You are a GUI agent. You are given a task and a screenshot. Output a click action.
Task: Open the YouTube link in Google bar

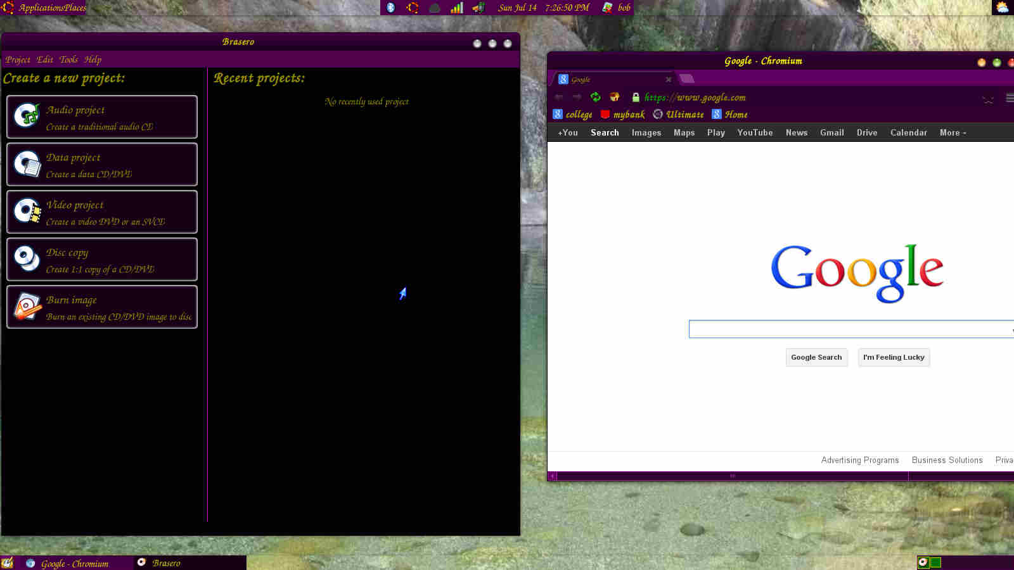tap(755, 132)
